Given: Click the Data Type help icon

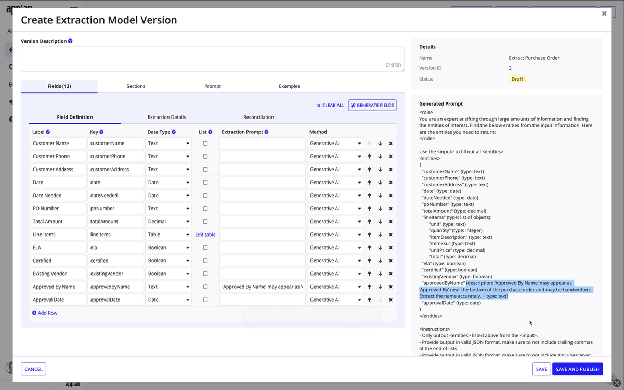Looking at the screenshot, I should point(174,132).
